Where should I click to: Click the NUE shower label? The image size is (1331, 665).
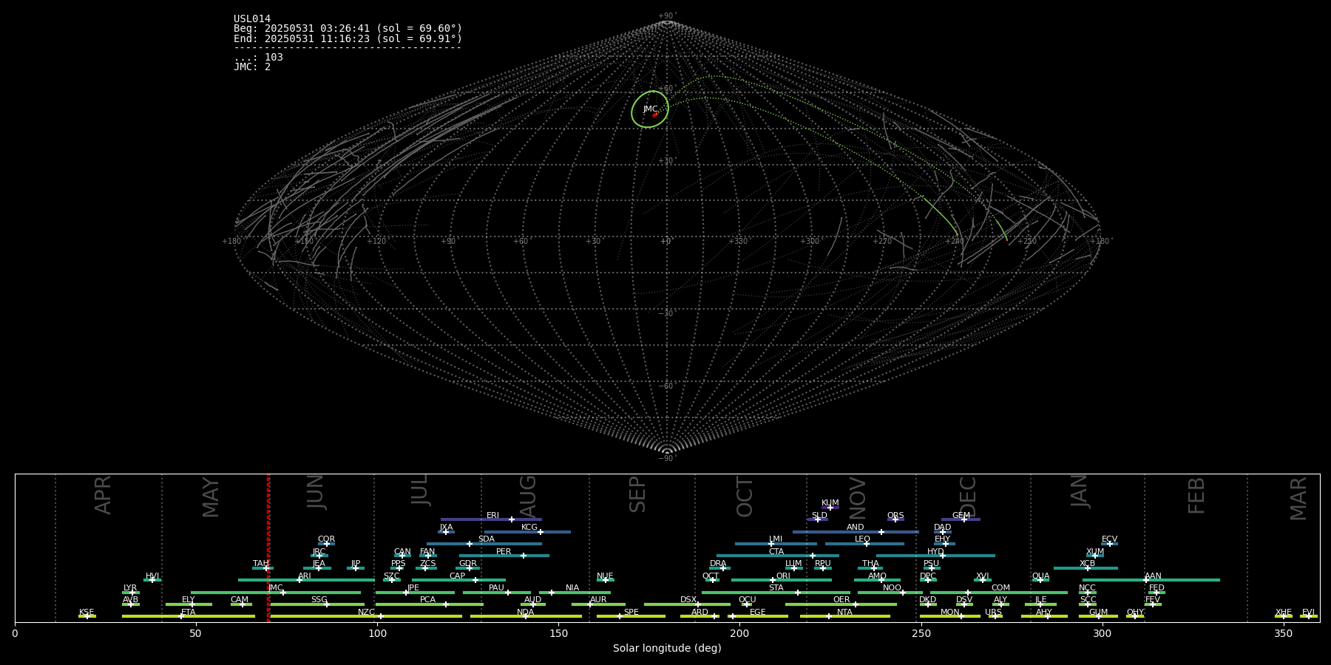tap(605, 576)
